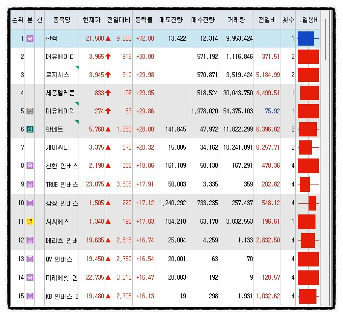Click buy balance 1,978,020
343x317 pixels.
tap(205, 111)
